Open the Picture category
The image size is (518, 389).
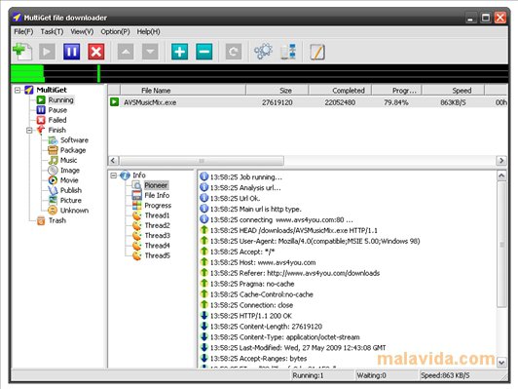(71, 201)
